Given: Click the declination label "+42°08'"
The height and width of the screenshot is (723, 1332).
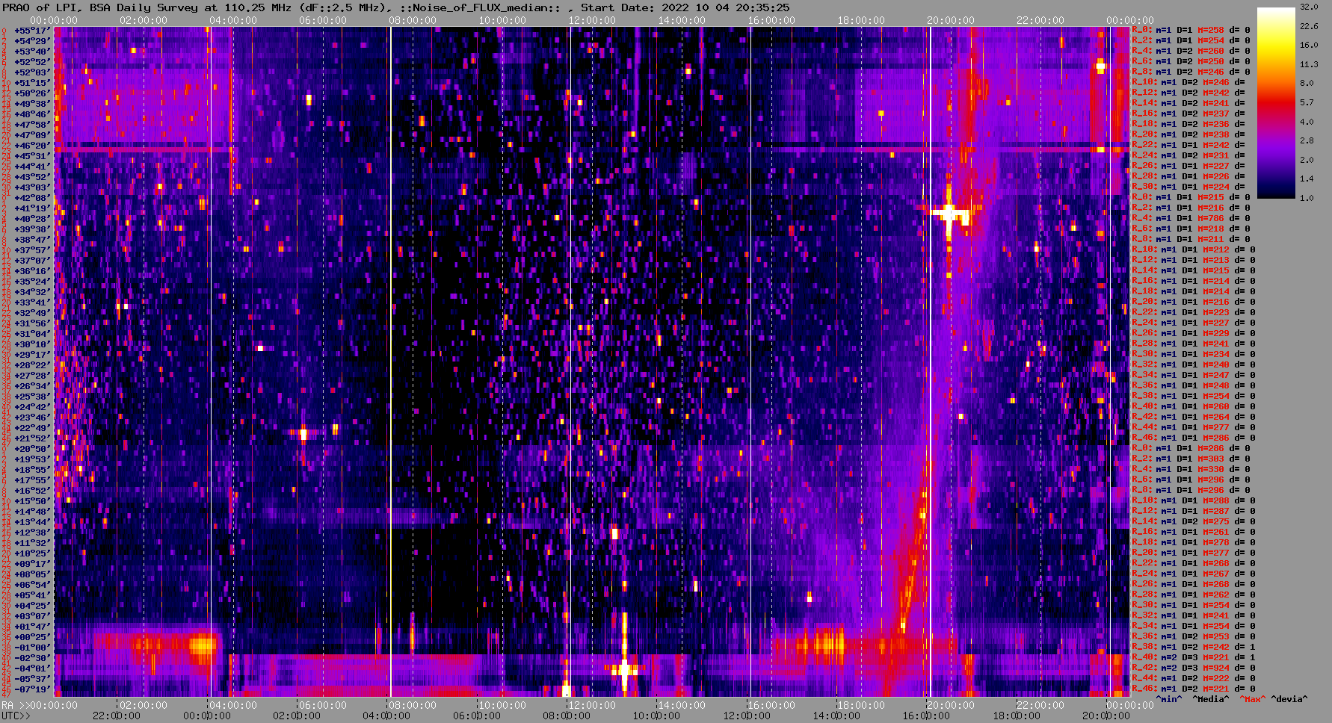Looking at the screenshot, I should click(31, 198).
